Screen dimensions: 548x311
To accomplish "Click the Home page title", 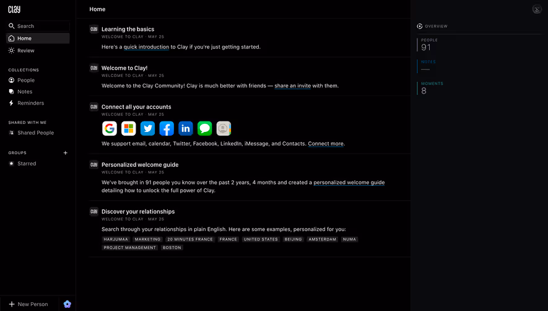I will click(97, 9).
